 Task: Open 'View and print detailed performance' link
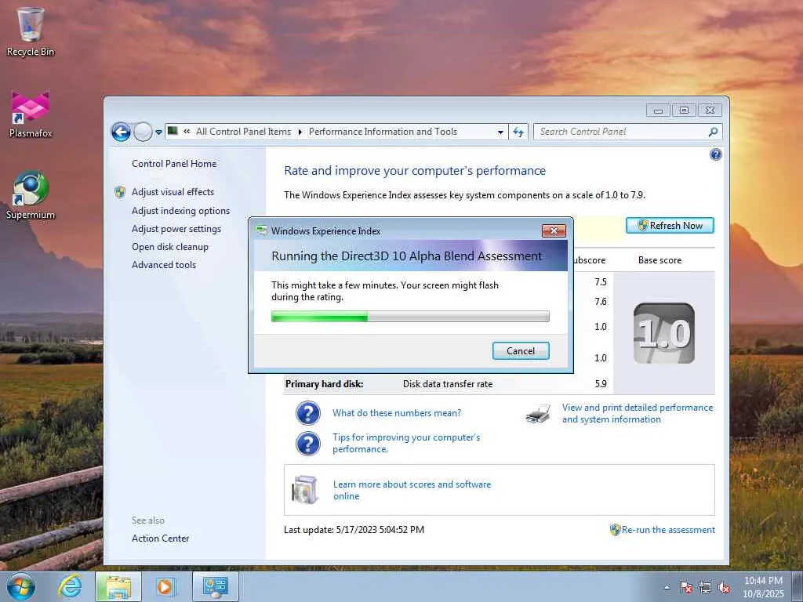click(x=638, y=414)
